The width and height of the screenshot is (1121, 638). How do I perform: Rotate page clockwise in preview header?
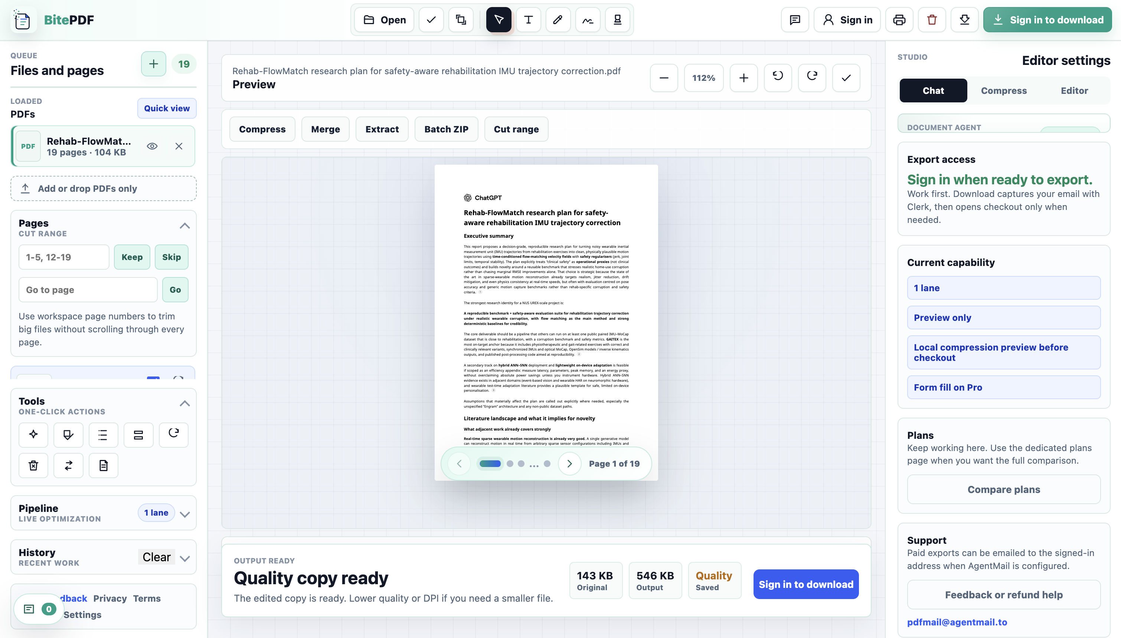coord(812,78)
